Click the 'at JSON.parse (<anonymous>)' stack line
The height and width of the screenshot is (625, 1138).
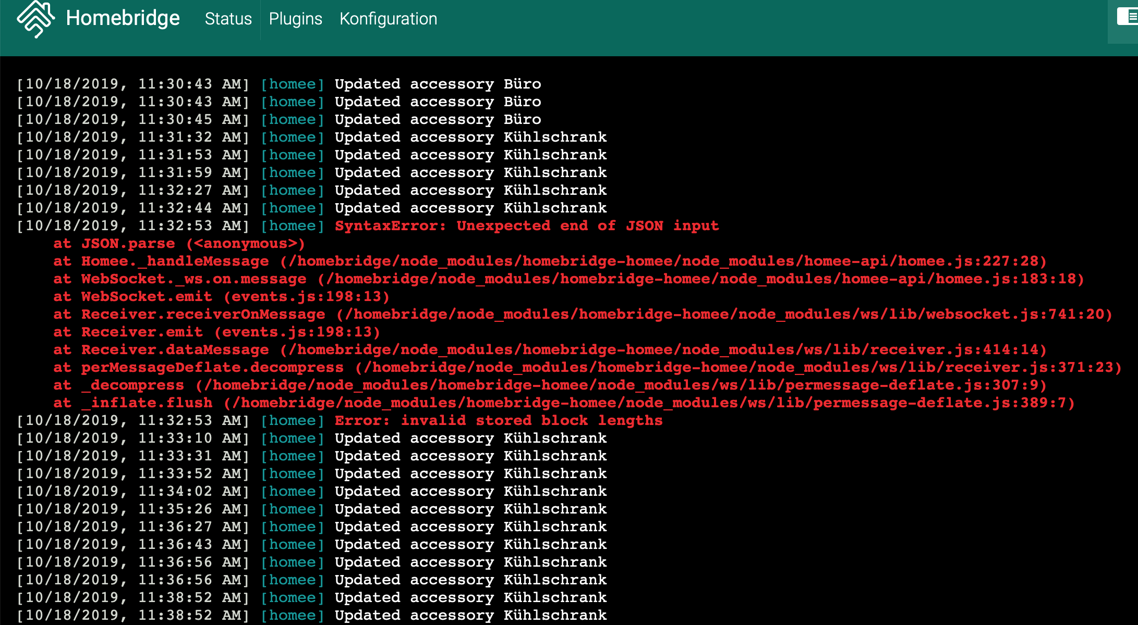tap(179, 243)
